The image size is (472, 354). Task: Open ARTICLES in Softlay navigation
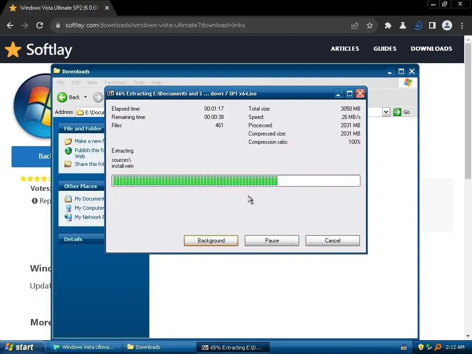(345, 49)
